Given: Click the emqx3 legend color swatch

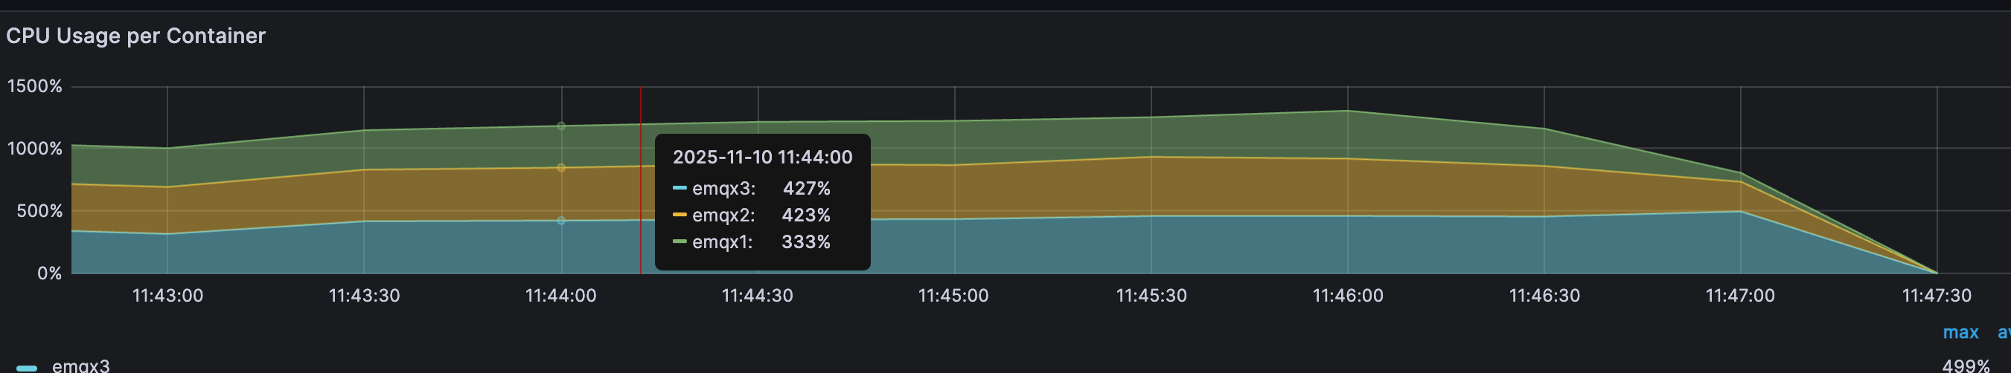Looking at the screenshot, I should (x=27, y=368).
